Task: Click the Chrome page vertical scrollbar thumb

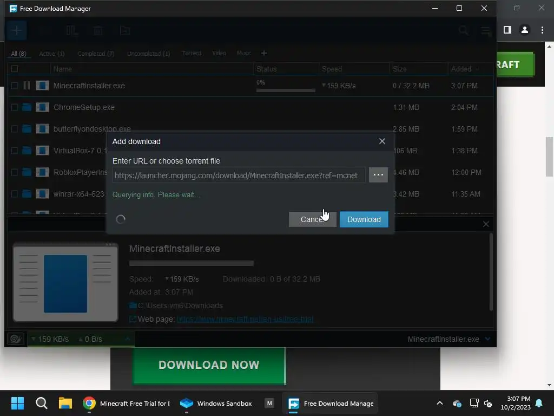Action: click(549, 157)
